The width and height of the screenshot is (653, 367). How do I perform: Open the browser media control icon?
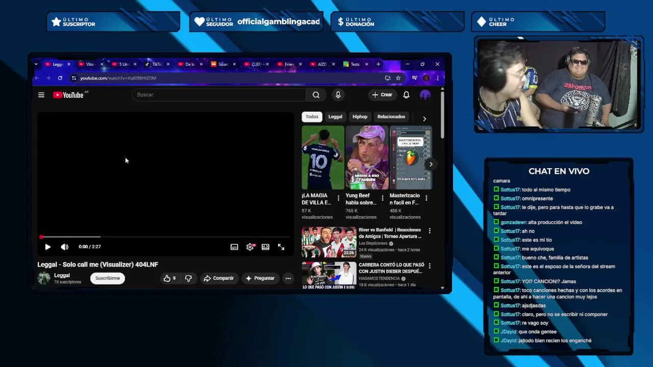point(414,78)
